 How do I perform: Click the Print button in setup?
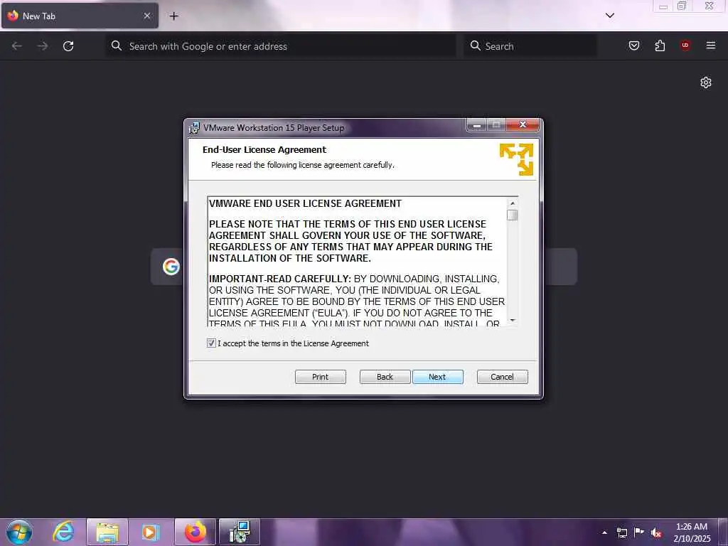pyautogui.click(x=321, y=377)
